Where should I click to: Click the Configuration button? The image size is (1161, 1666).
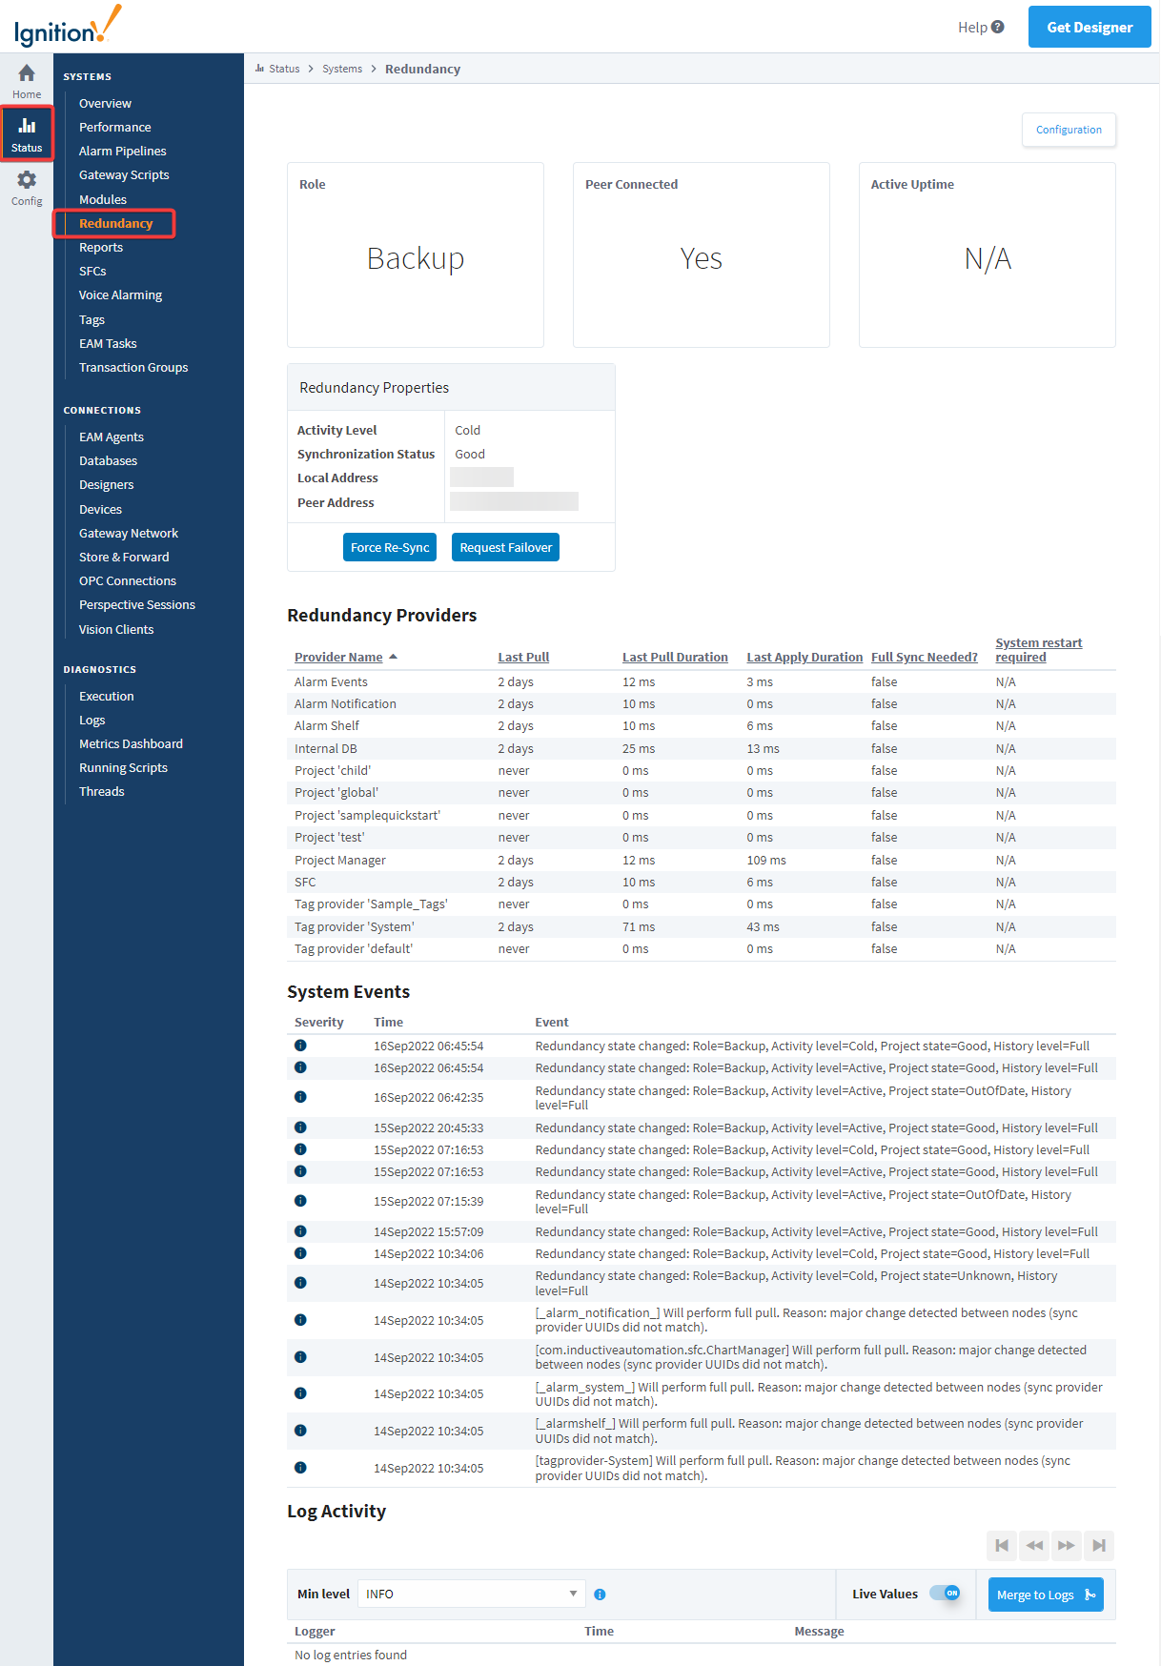click(x=1069, y=130)
